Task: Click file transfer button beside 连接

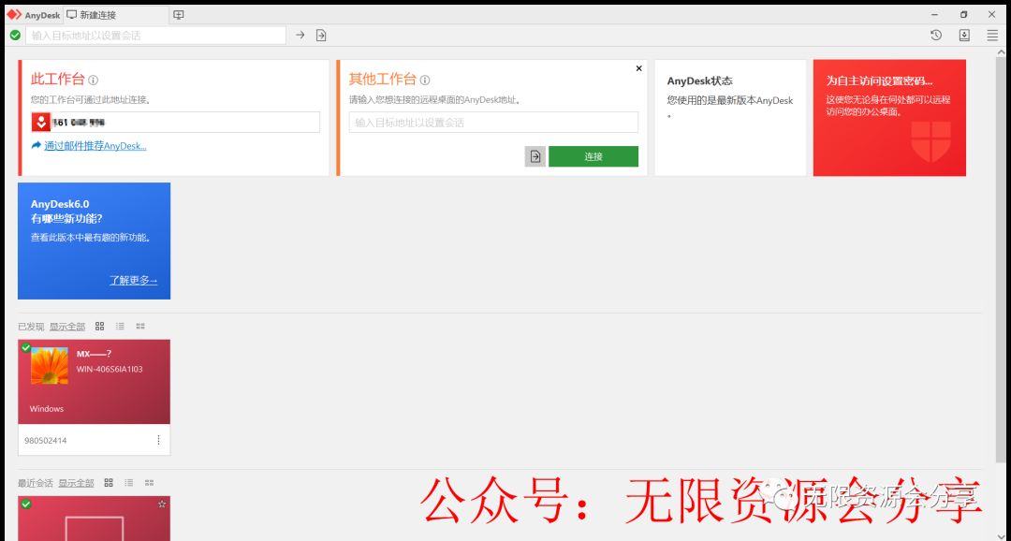Action: 535,156
